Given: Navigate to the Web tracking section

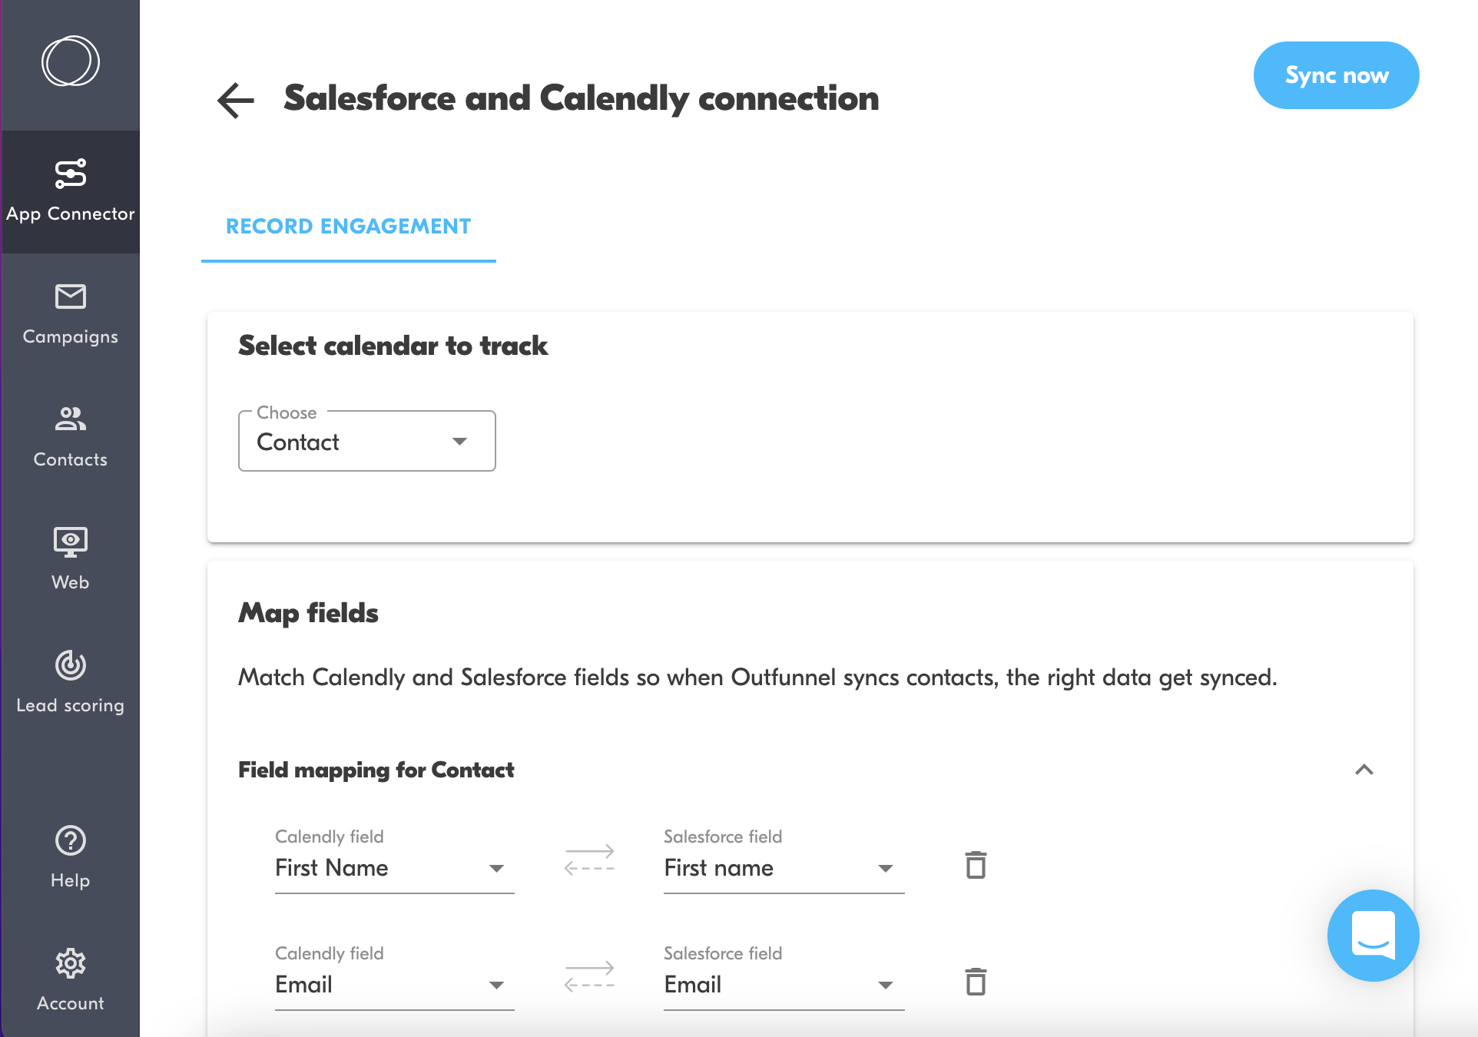Looking at the screenshot, I should [x=70, y=555].
